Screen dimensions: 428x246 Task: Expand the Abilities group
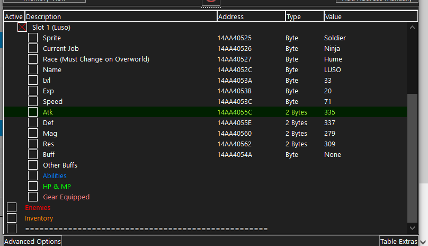pos(33,175)
